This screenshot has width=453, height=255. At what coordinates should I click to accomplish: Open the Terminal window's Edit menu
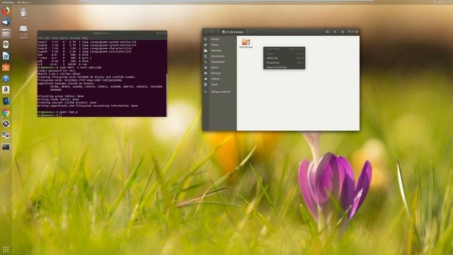tap(47, 38)
